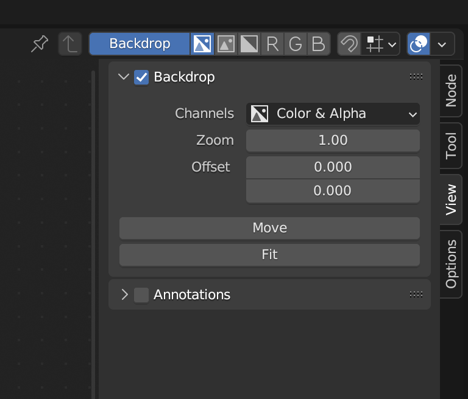The width and height of the screenshot is (468, 399).
Task: Show only the Red channel
Action: pyautogui.click(x=272, y=44)
